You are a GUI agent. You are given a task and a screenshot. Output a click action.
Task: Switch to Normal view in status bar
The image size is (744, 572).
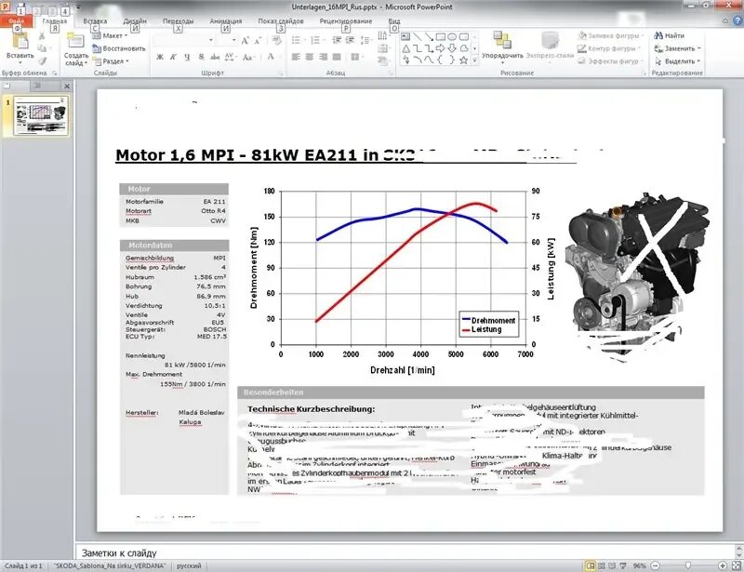tap(591, 565)
